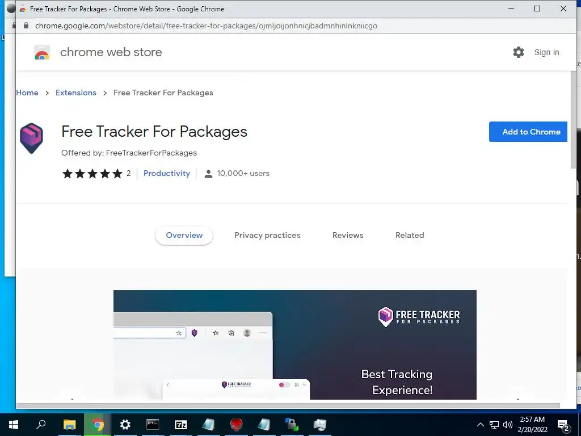The width and height of the screenshot is (581, 436).
Task: Click the Chrome Web Store logo
Action: pos(42,52)
